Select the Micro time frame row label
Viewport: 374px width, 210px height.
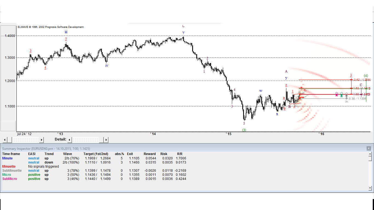pos(7,175)
